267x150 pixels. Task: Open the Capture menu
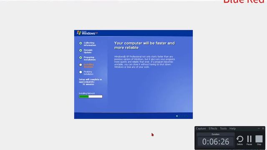[x=201, y=129]
